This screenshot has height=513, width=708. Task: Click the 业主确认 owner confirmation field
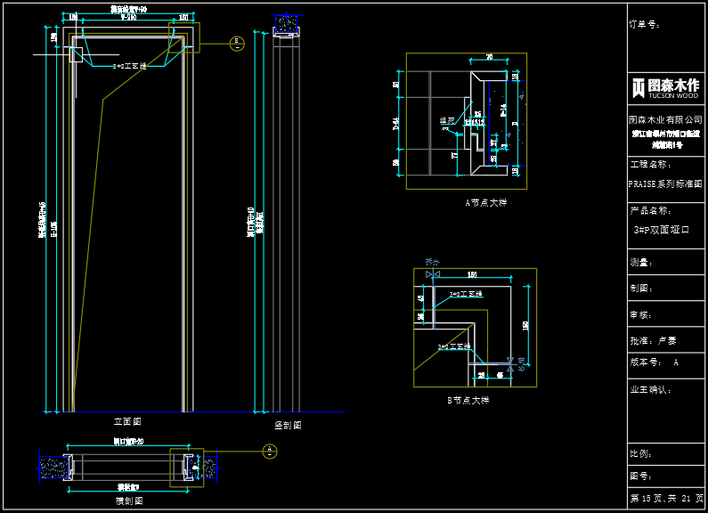pyautogui.click(x=650, y=389)
